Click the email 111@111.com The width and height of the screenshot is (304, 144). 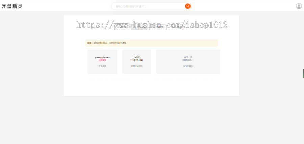coord(137,60)
